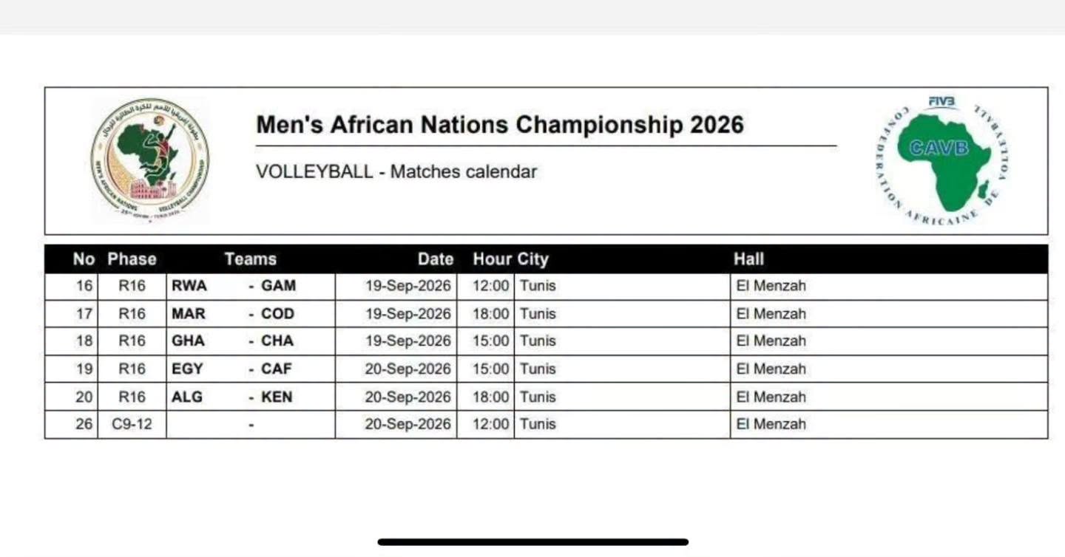1065x557 pixels.
Task: Click the African Nations Volleyball Championship logo
Action: [149, 161]
